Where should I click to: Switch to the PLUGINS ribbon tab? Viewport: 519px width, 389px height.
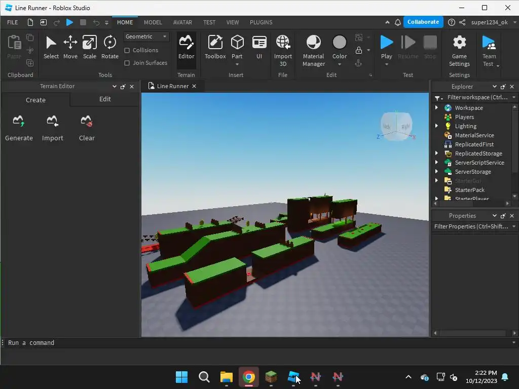pos(261,22)
